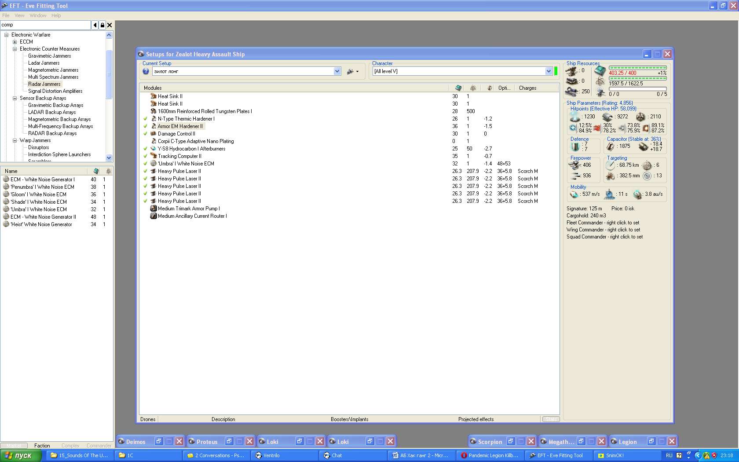Image resolution: width=739 pixels, height=462 pixels.
Task: Clear the search with the X icon
Action: click(110, 25)
